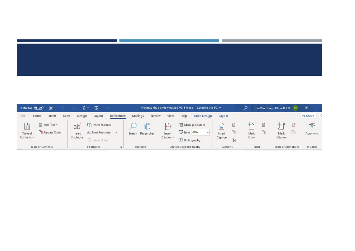Click the Cross-reference icon
The width and height of the screenshot is (355, 251).
point(234,140)
